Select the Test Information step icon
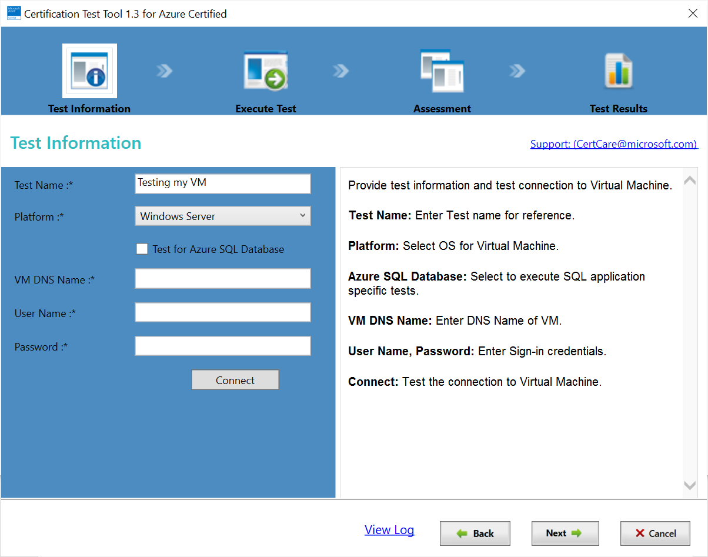Screen dimensions: 708x557 point(89,71)
